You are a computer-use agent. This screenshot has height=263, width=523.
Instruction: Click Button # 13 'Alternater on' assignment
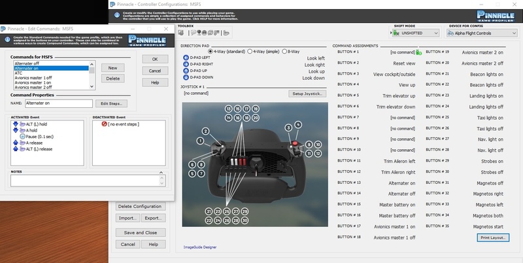click(401, 183)
